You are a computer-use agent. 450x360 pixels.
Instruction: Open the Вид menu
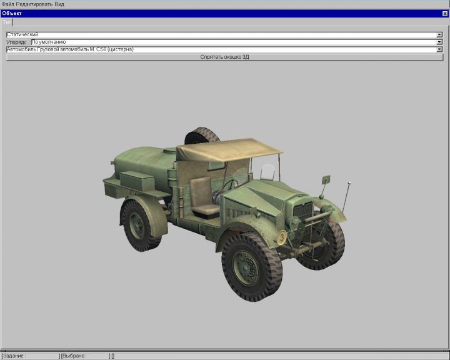coord(59,4)
